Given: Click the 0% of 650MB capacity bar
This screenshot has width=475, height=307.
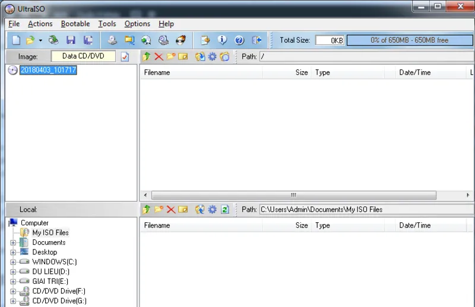Looking at the screenshot, I should tap(410, 40).
